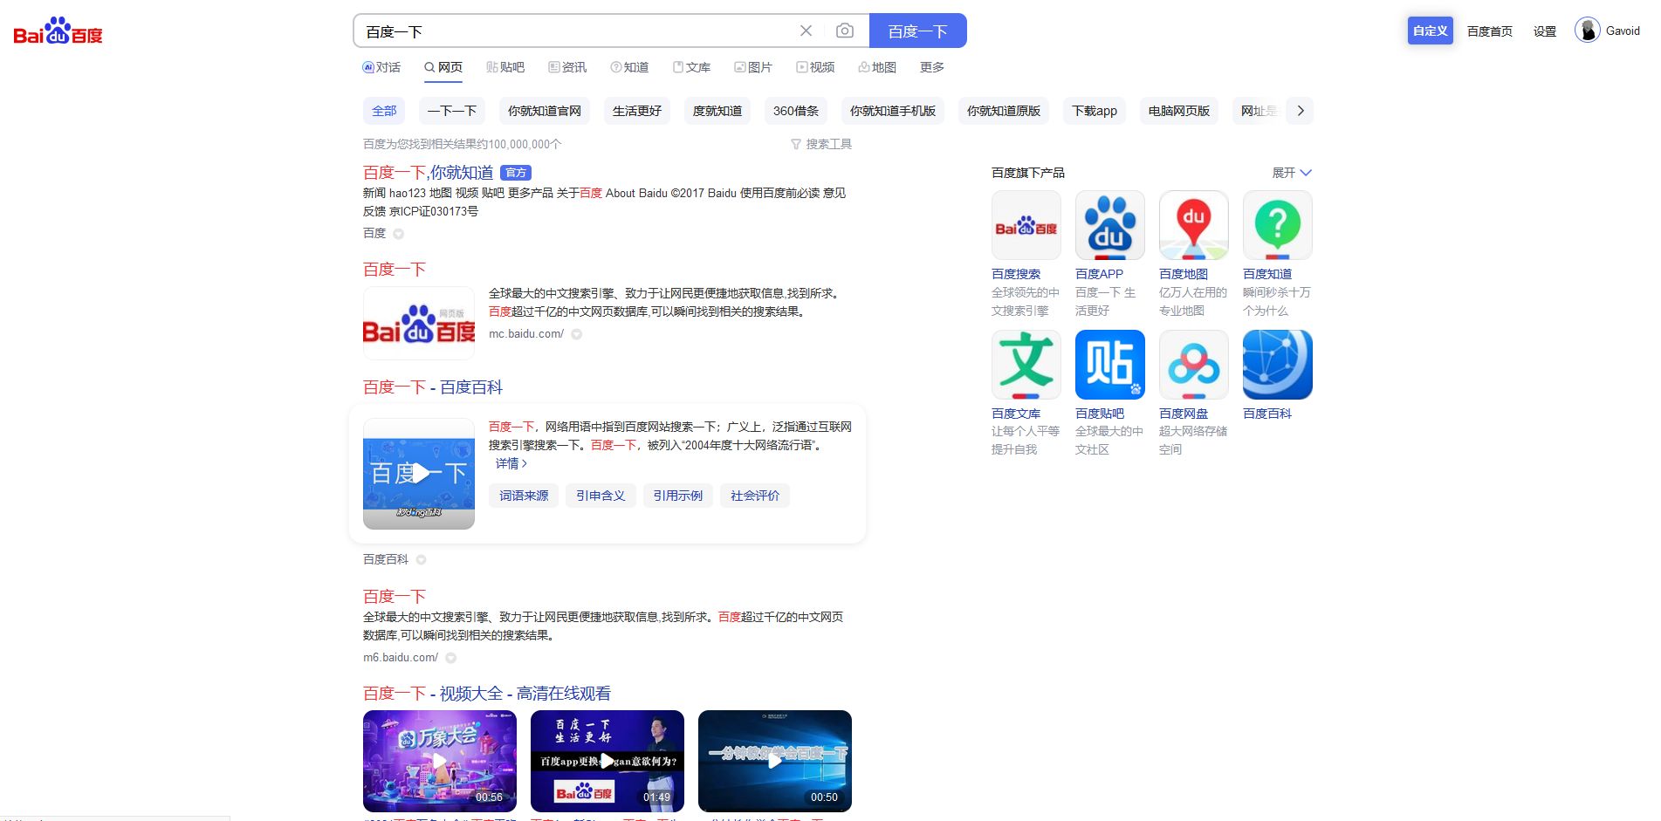Play the 01:49 百度app video thumbnail
The width and height of the screenshot is (1661, 821).
coord(607,761)
